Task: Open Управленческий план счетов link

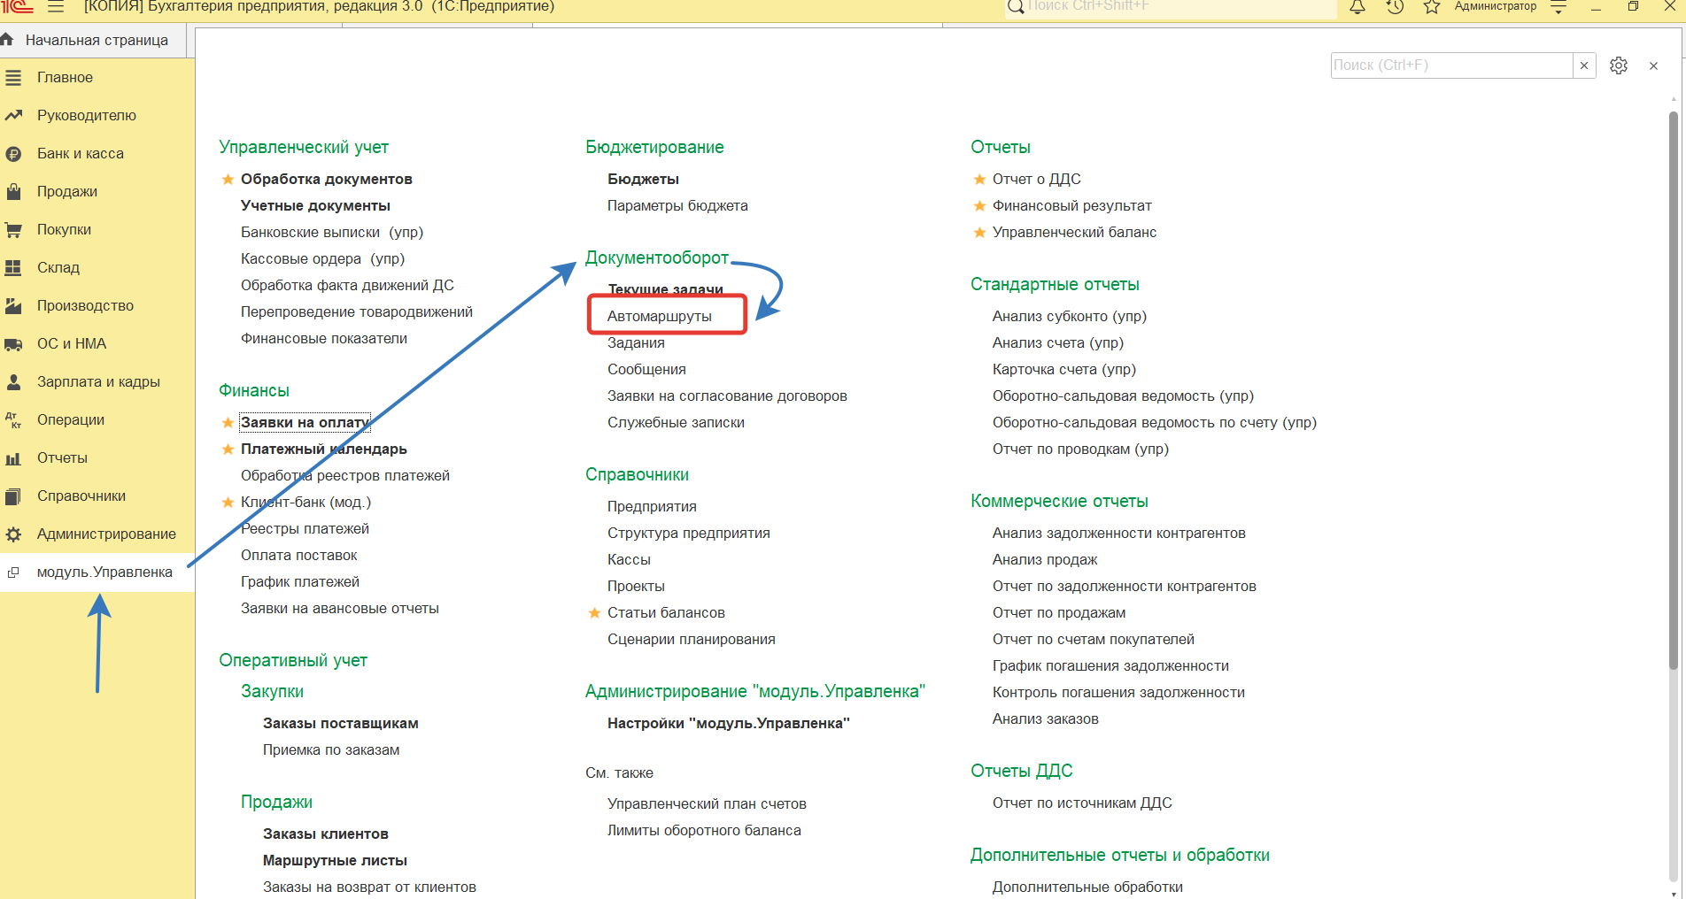Action: click(707, 804)
